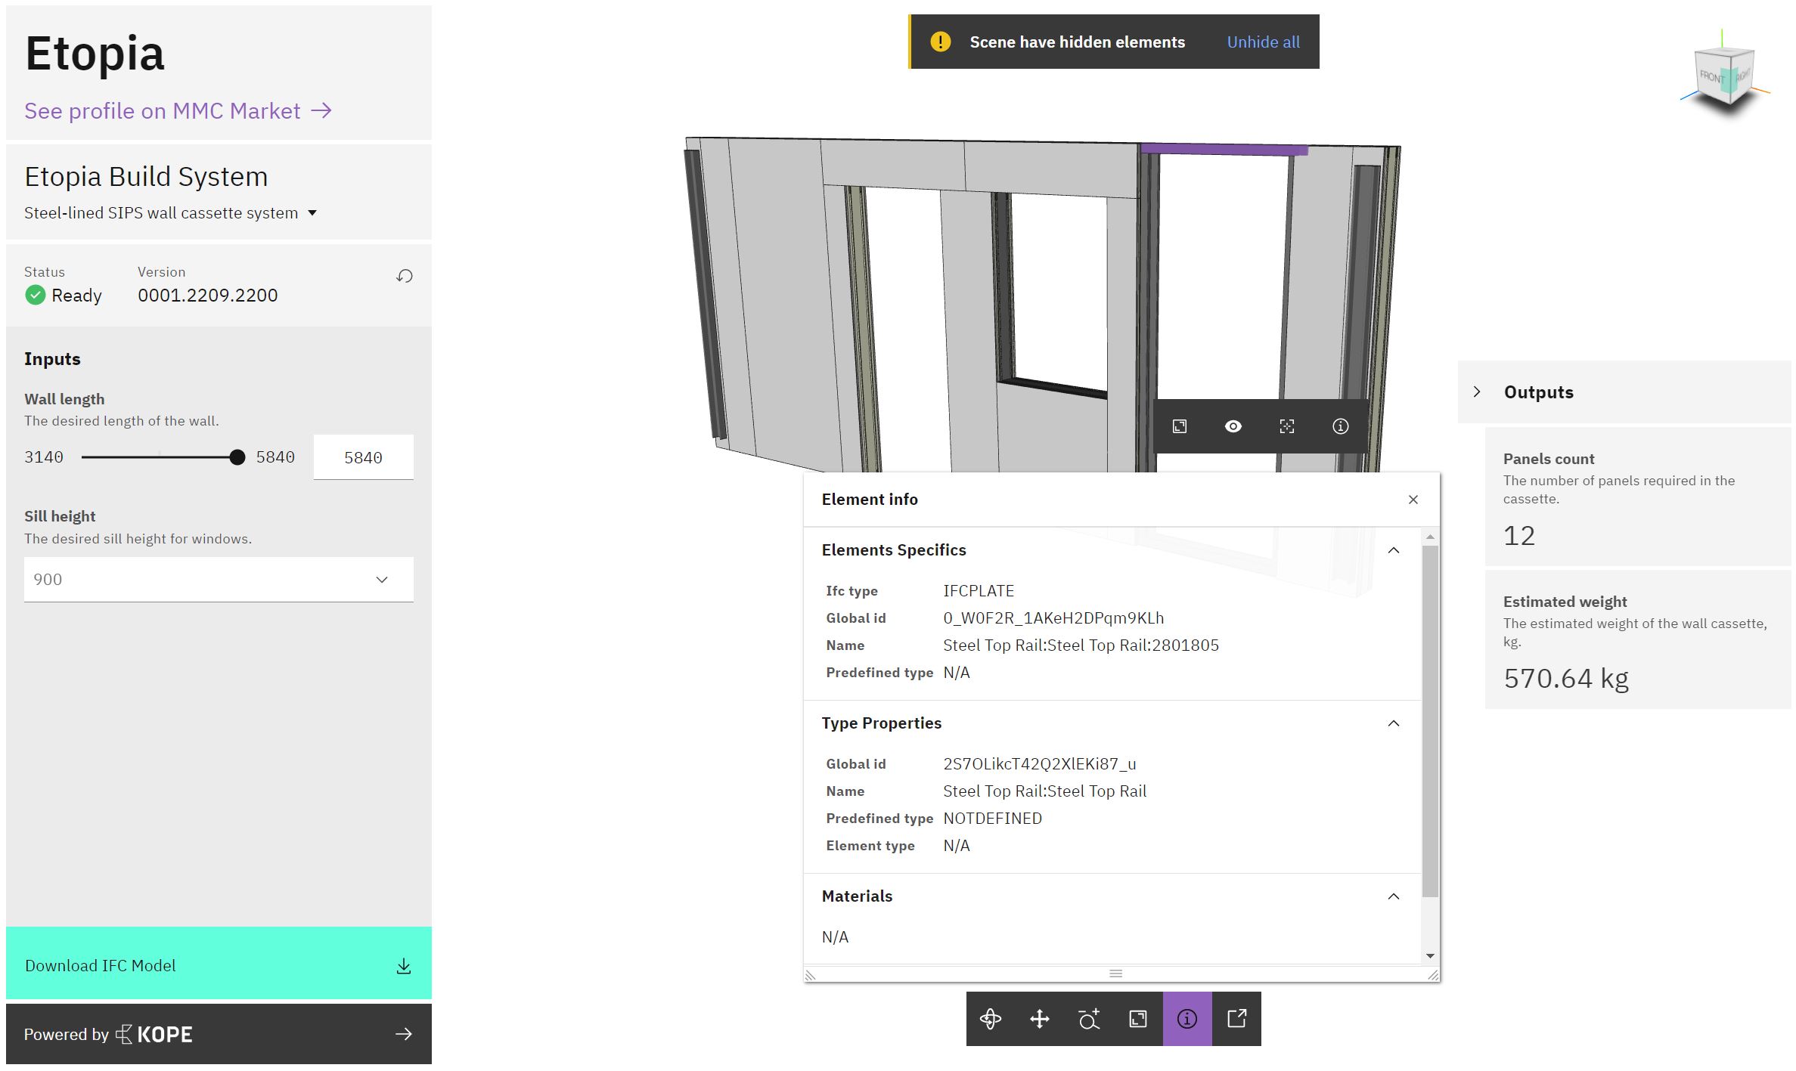The height and width of the screenshot is (1071, 1796).
Task: Collapse the Type Properties section
Action: [1393, 723]
